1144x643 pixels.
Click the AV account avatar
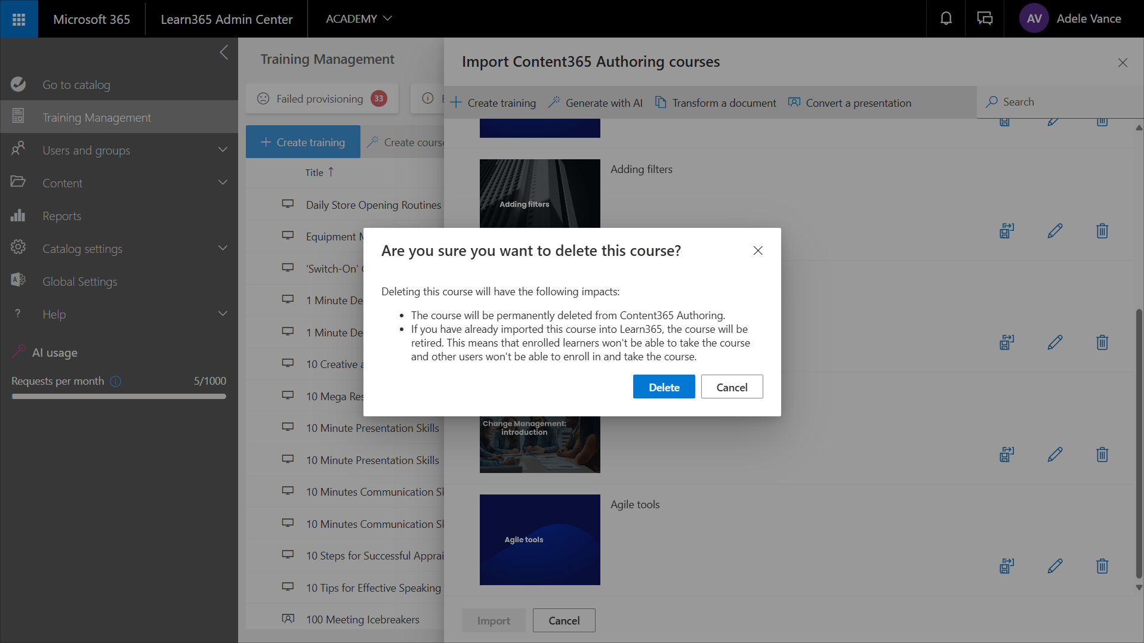(1034, 19)
